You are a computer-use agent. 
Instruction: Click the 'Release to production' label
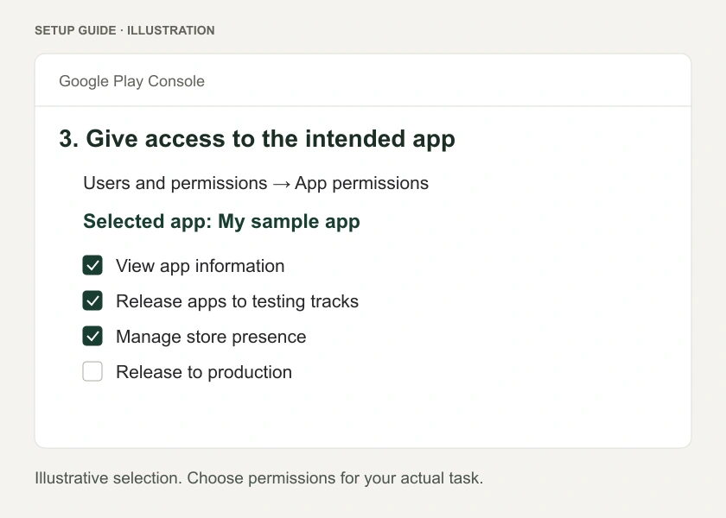click(x=204, y=372)
